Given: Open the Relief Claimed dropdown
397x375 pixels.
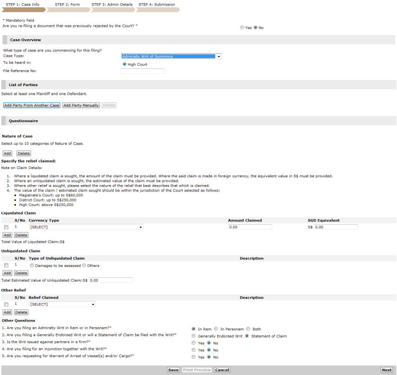Looking at the screenshot, I should click(x=62, y=304).
